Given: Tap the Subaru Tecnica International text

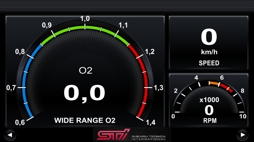Looking at the screenshot, I should click(148, 138).
